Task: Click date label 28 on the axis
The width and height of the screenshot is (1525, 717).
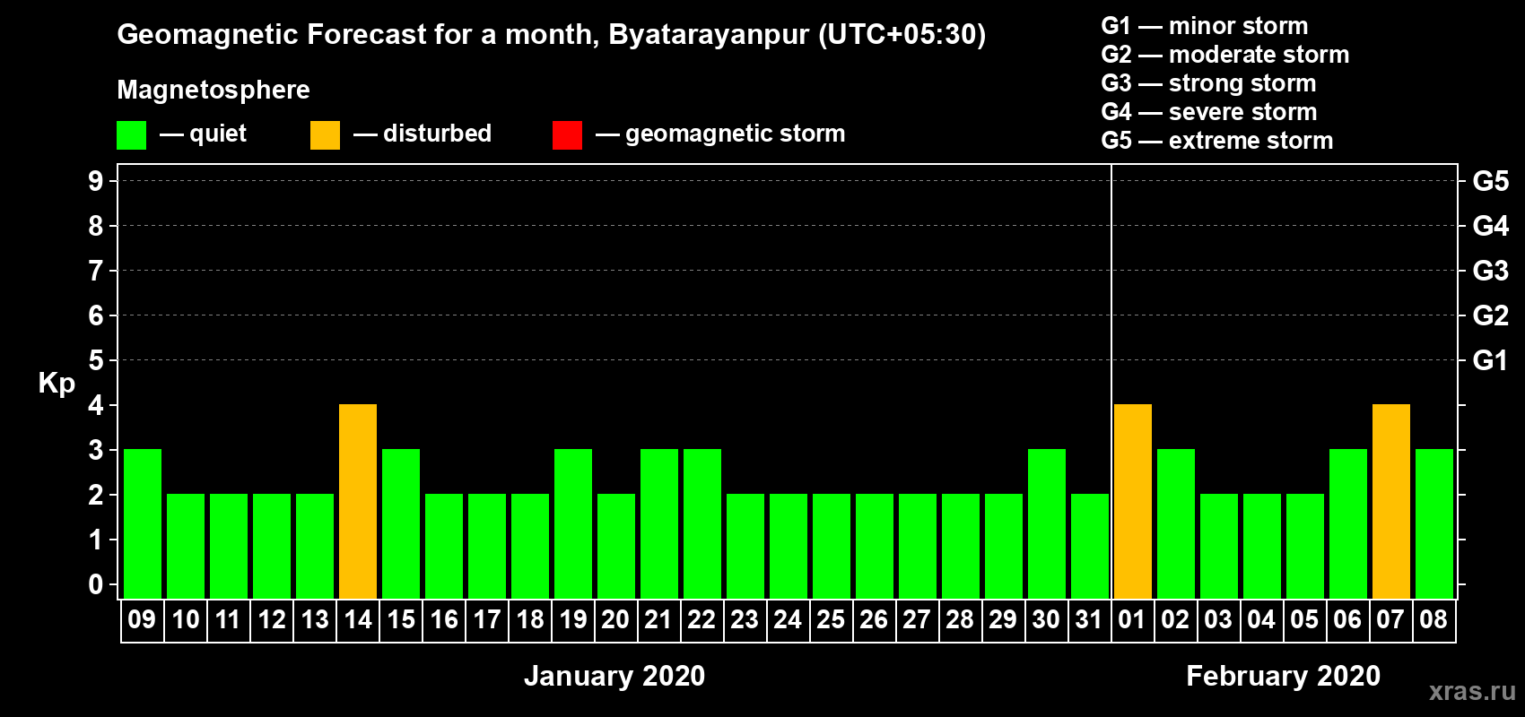Action: pyautogui.click(x=960, y=619)
